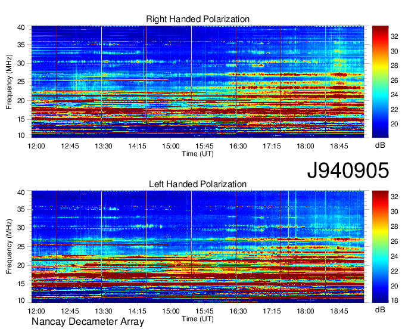Click 'Frequency (MHz)' axis label of Right Handed plot

click(x=9, y=82)
